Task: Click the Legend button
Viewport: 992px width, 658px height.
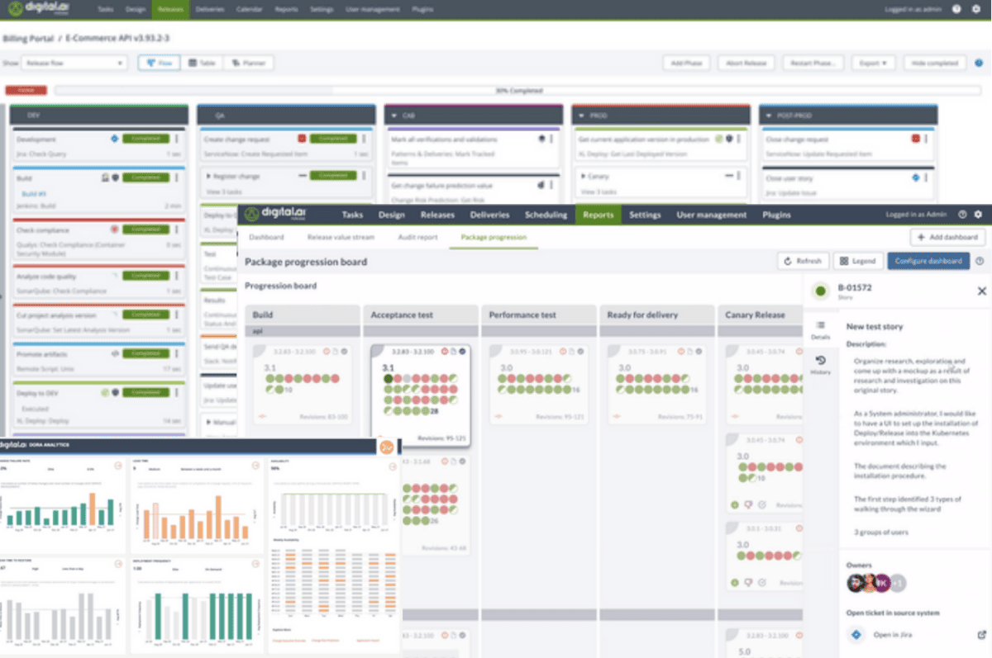Action: [x=857, y=261]
